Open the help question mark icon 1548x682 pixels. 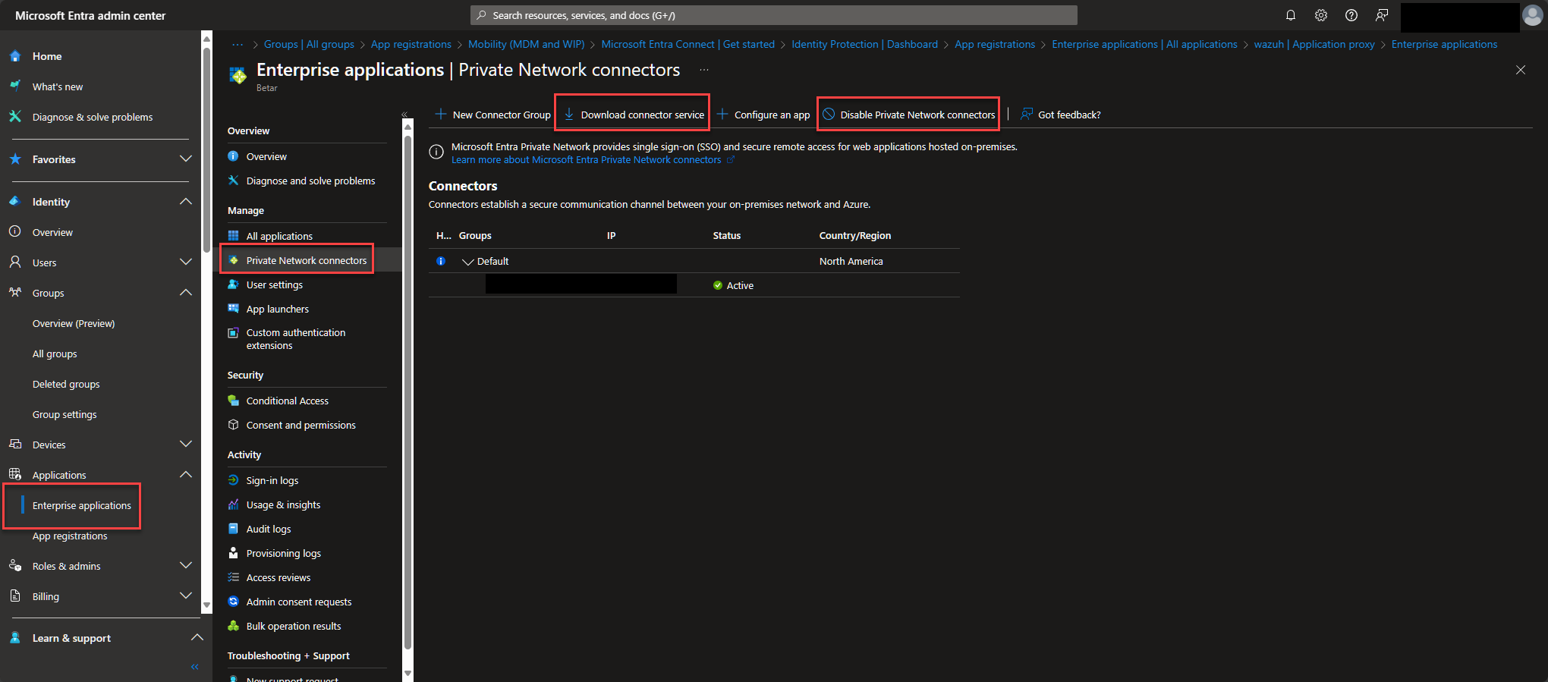[x=1351, y=15]
